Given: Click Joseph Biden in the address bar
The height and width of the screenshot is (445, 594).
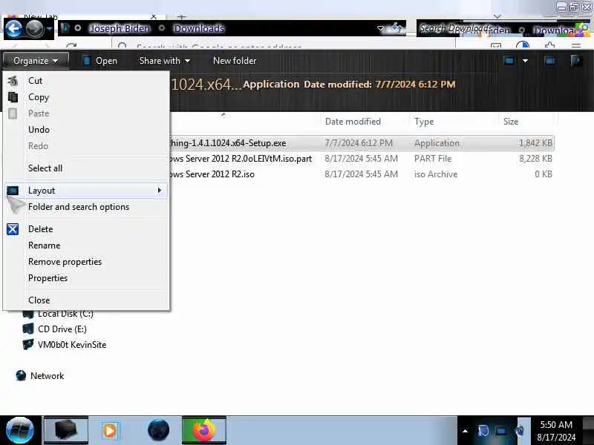Looking at the screenshot, I should 120,28.
